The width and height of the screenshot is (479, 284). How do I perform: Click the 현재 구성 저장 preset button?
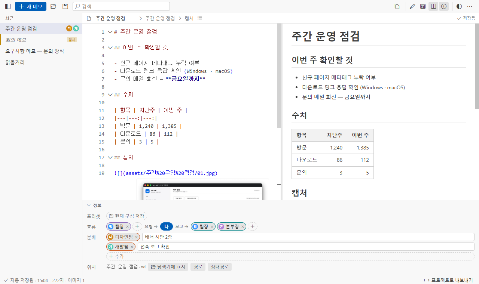tap(126, 216)
